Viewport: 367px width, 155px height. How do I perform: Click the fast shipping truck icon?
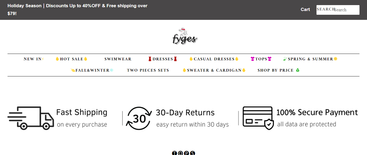31,118
